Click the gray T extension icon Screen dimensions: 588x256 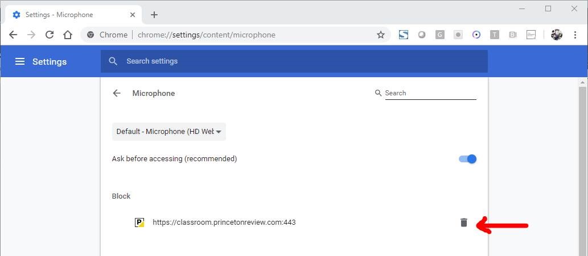(495, 35)
